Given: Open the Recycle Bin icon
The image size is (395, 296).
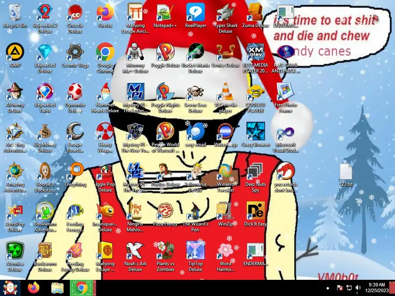Looking at the screenshot, I should pos(15,15).
